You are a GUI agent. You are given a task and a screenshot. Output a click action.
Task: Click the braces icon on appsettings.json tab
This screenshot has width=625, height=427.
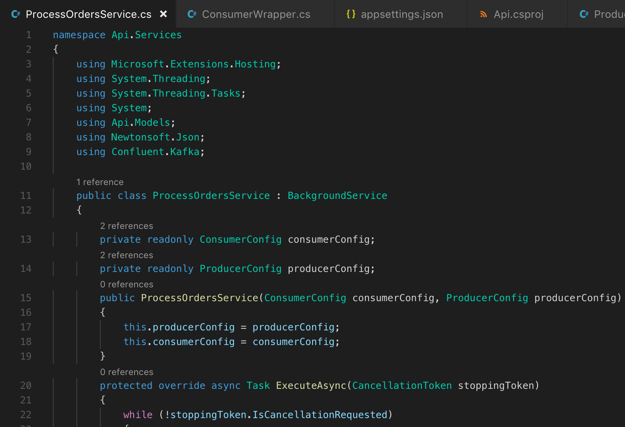point(351,14)
